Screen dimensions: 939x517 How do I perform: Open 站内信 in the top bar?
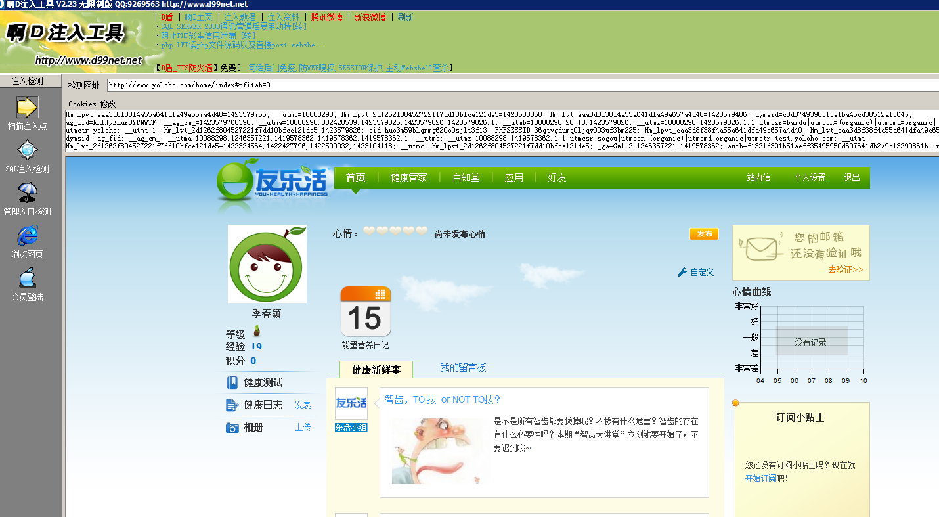pyautogui.click(x=758, y=177)
